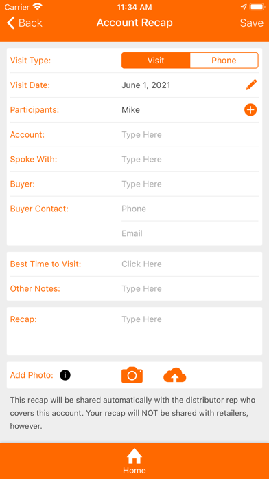This screenshot has width=269, height=479.
Task: Tap the Buyer Contact Phone field
Action: pyautogui.click(x=190, y=209)
